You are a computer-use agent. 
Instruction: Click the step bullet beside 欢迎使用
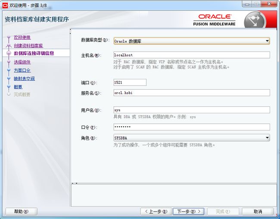click(9, 37)
